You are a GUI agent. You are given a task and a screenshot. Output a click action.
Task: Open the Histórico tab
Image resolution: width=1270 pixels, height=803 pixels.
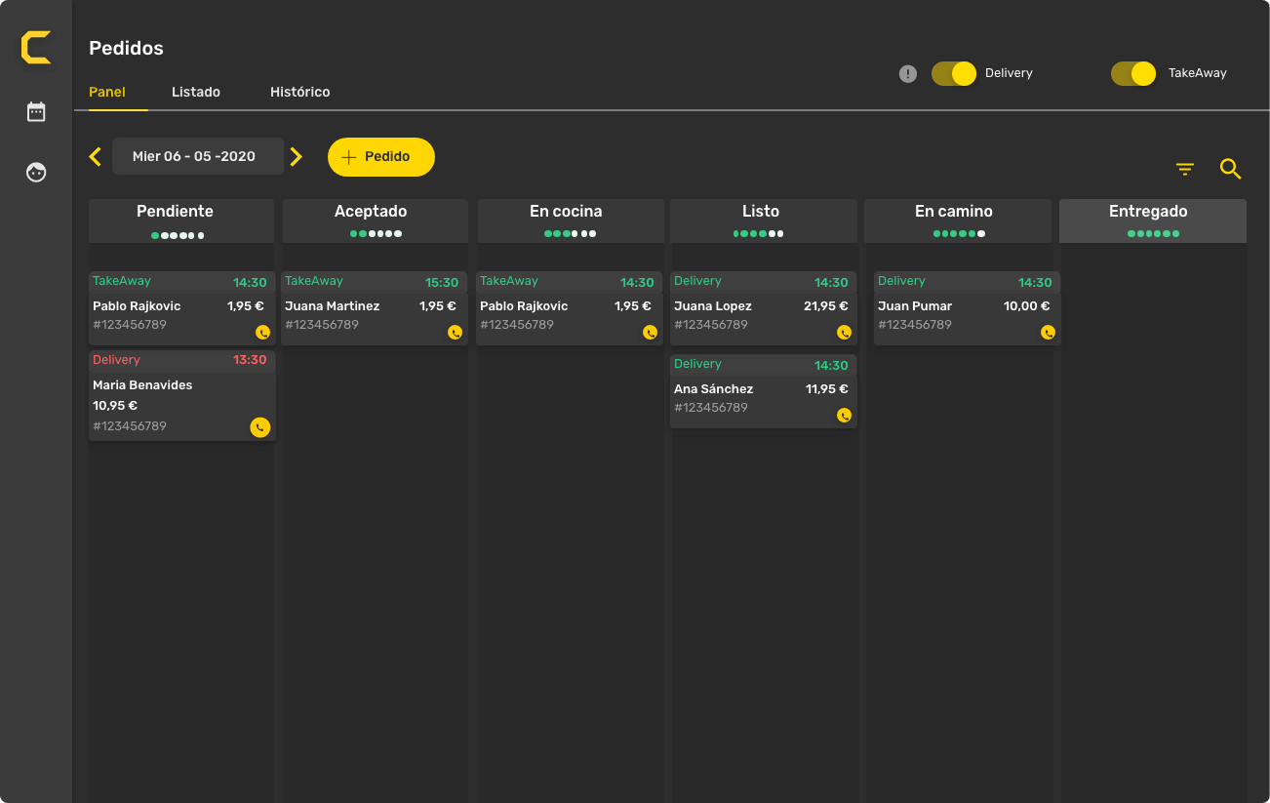[x=299, y=92]
